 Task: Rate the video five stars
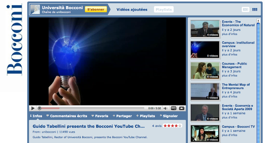click(x=180, y=126)
